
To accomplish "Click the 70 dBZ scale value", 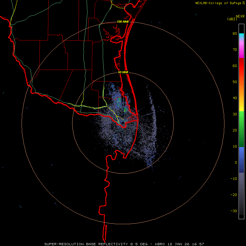I will coord(235,50).
